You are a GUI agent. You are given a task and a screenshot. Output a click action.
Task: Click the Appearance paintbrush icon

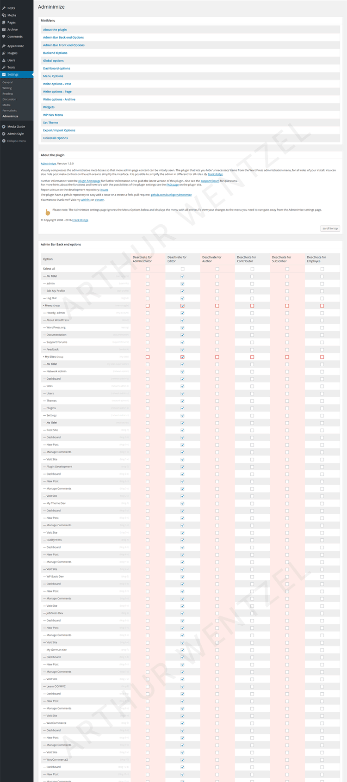click(x=4, y=46)
